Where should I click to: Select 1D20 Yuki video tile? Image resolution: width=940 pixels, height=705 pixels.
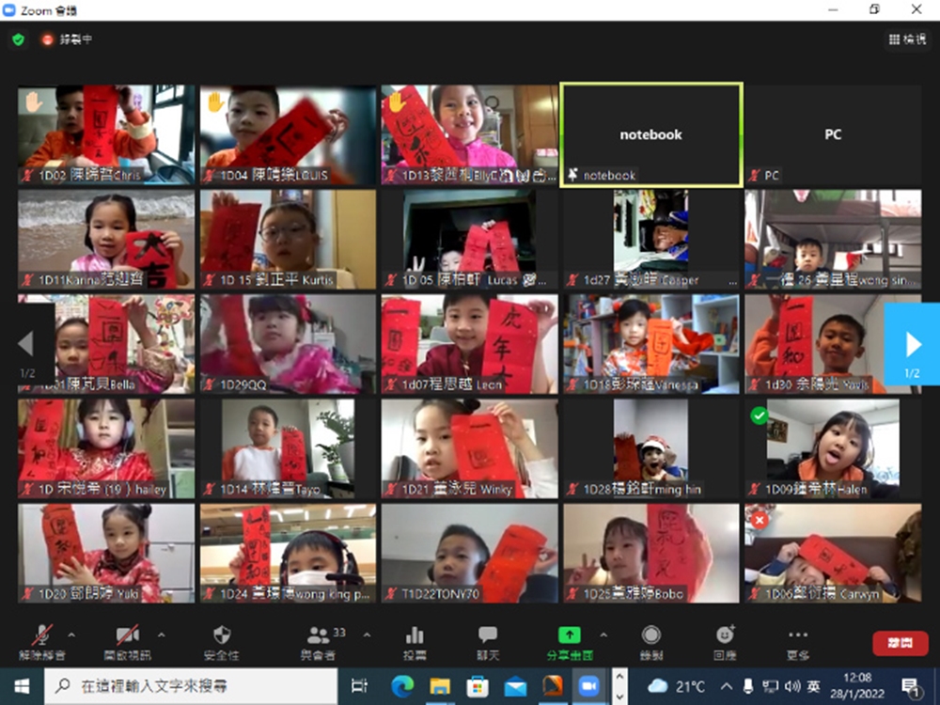click(106, 554)
